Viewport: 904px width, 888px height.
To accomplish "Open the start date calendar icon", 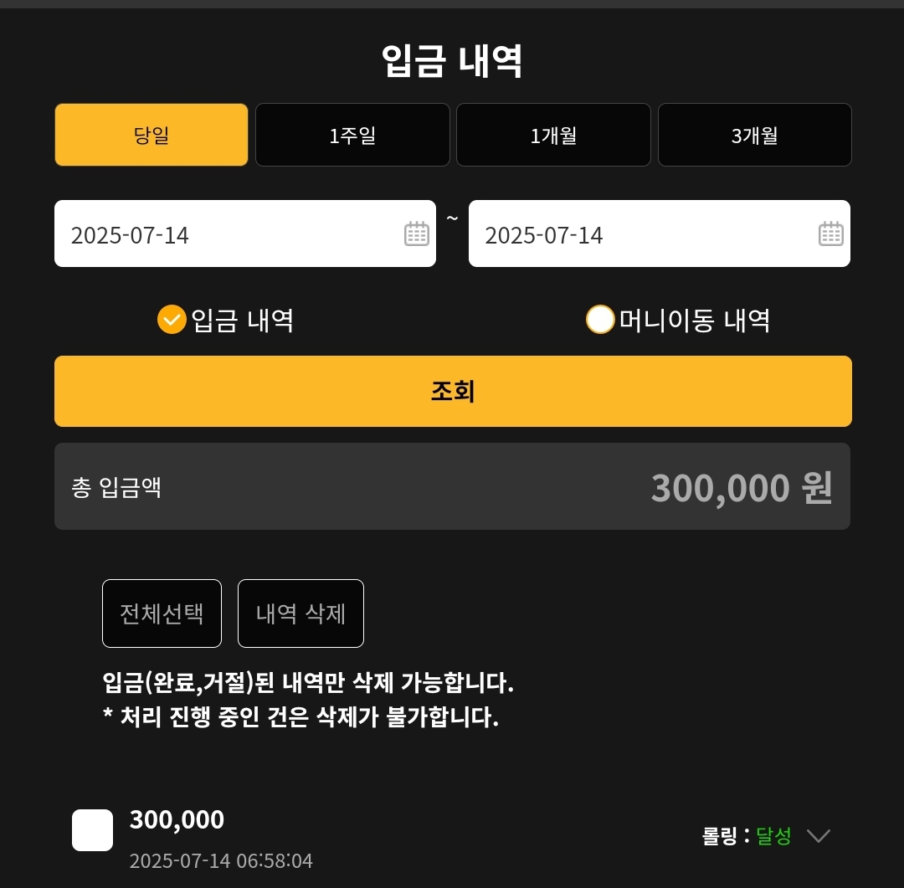I will pyautogui.click(x=416, y=234).
